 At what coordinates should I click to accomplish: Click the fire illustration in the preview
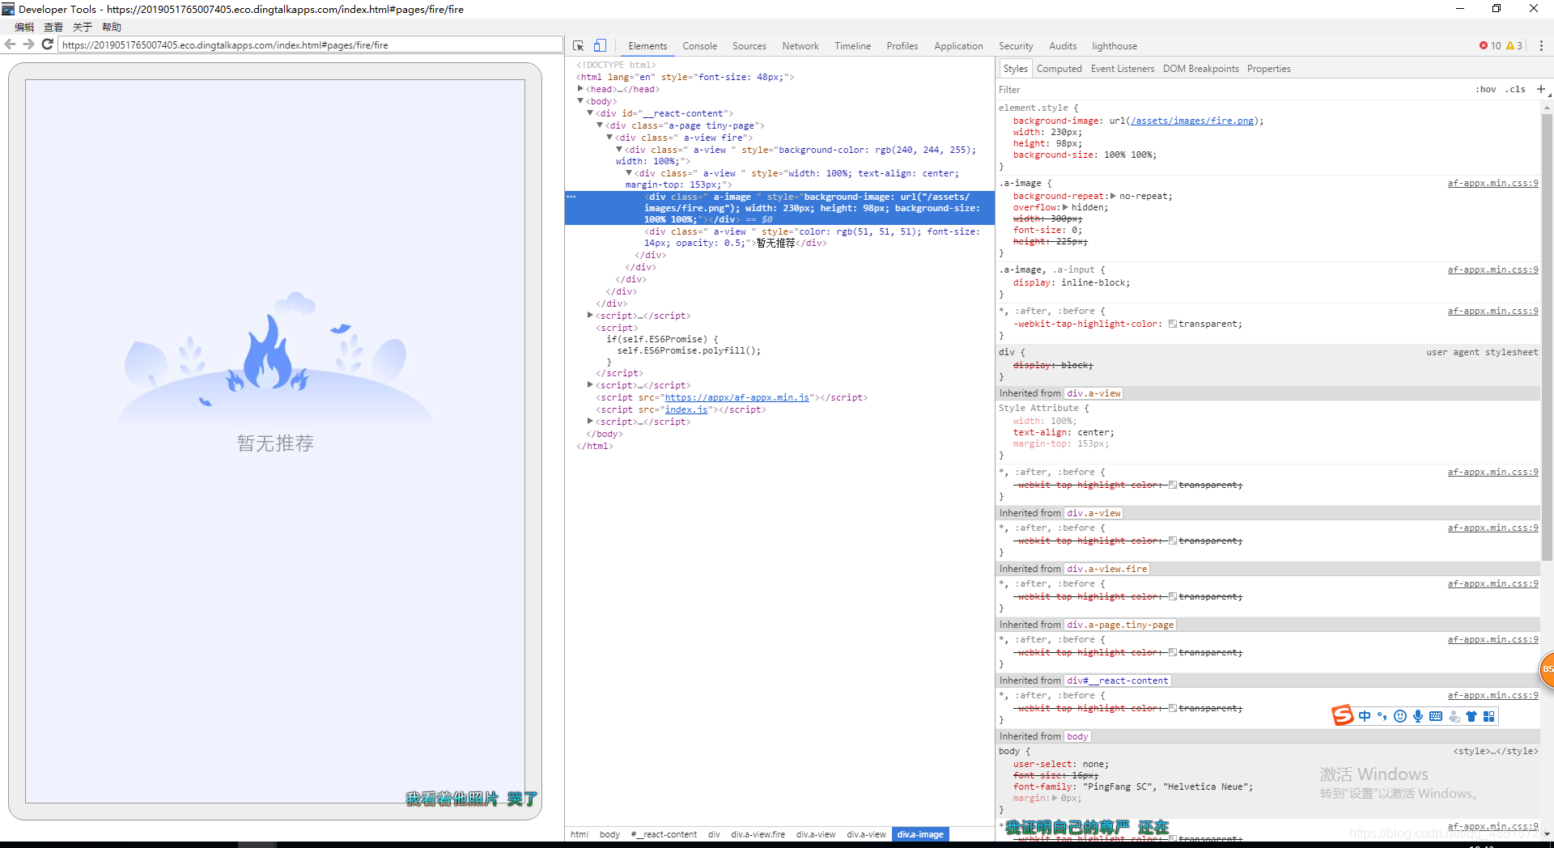275,358
